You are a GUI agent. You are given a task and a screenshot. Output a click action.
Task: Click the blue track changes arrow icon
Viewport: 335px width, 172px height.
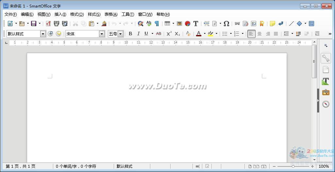tap(281, 24)
